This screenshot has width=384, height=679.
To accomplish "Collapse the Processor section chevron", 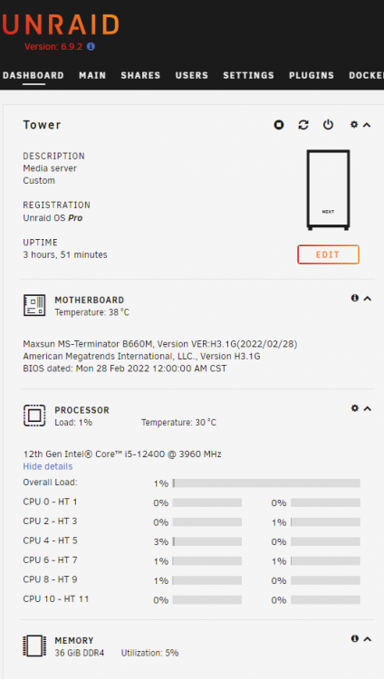I will 368,408.
